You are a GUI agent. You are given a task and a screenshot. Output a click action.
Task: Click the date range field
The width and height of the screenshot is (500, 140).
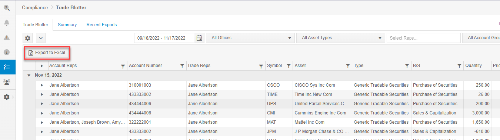(x=164, y=38)
